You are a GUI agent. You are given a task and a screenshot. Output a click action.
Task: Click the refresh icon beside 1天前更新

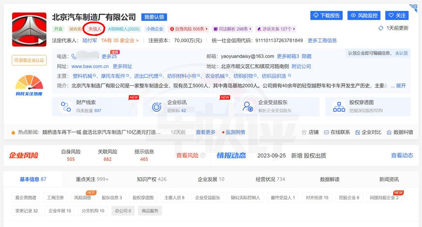[x=381, y=28]
